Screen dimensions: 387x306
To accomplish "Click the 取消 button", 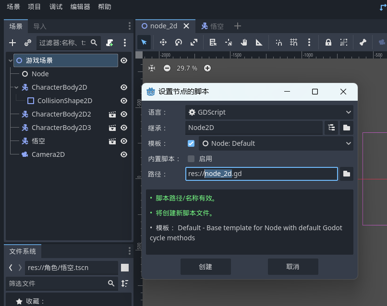I will point(292,267).
